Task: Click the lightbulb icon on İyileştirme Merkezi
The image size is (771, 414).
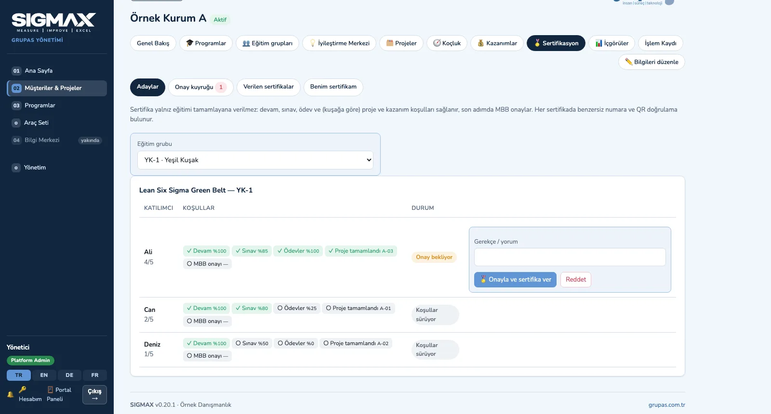Action: pos(312,43)
